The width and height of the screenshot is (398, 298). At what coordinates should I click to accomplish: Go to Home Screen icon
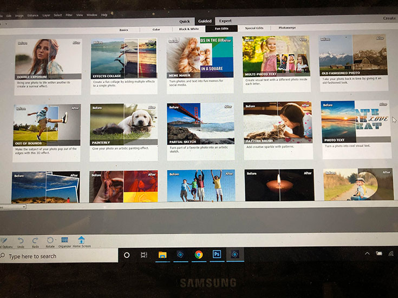81,242
